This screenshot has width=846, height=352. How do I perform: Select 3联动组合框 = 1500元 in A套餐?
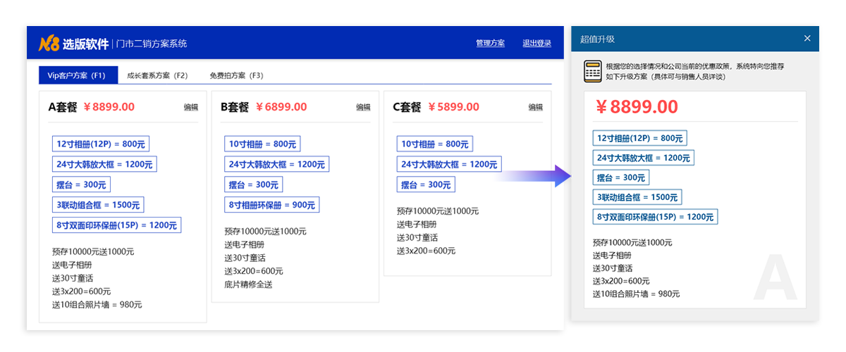pyautogui.click(x=98, y=205)
